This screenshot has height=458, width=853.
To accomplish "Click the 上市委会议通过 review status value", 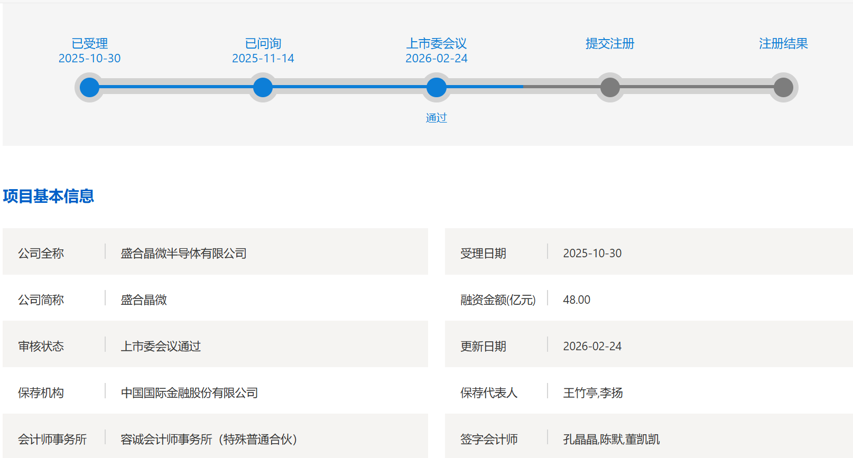I will click(161, 347).
